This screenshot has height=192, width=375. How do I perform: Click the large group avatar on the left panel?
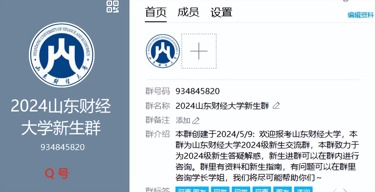62,55
